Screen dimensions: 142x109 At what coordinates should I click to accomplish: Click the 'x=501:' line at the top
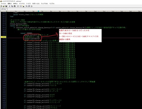[x=16, y=13]
